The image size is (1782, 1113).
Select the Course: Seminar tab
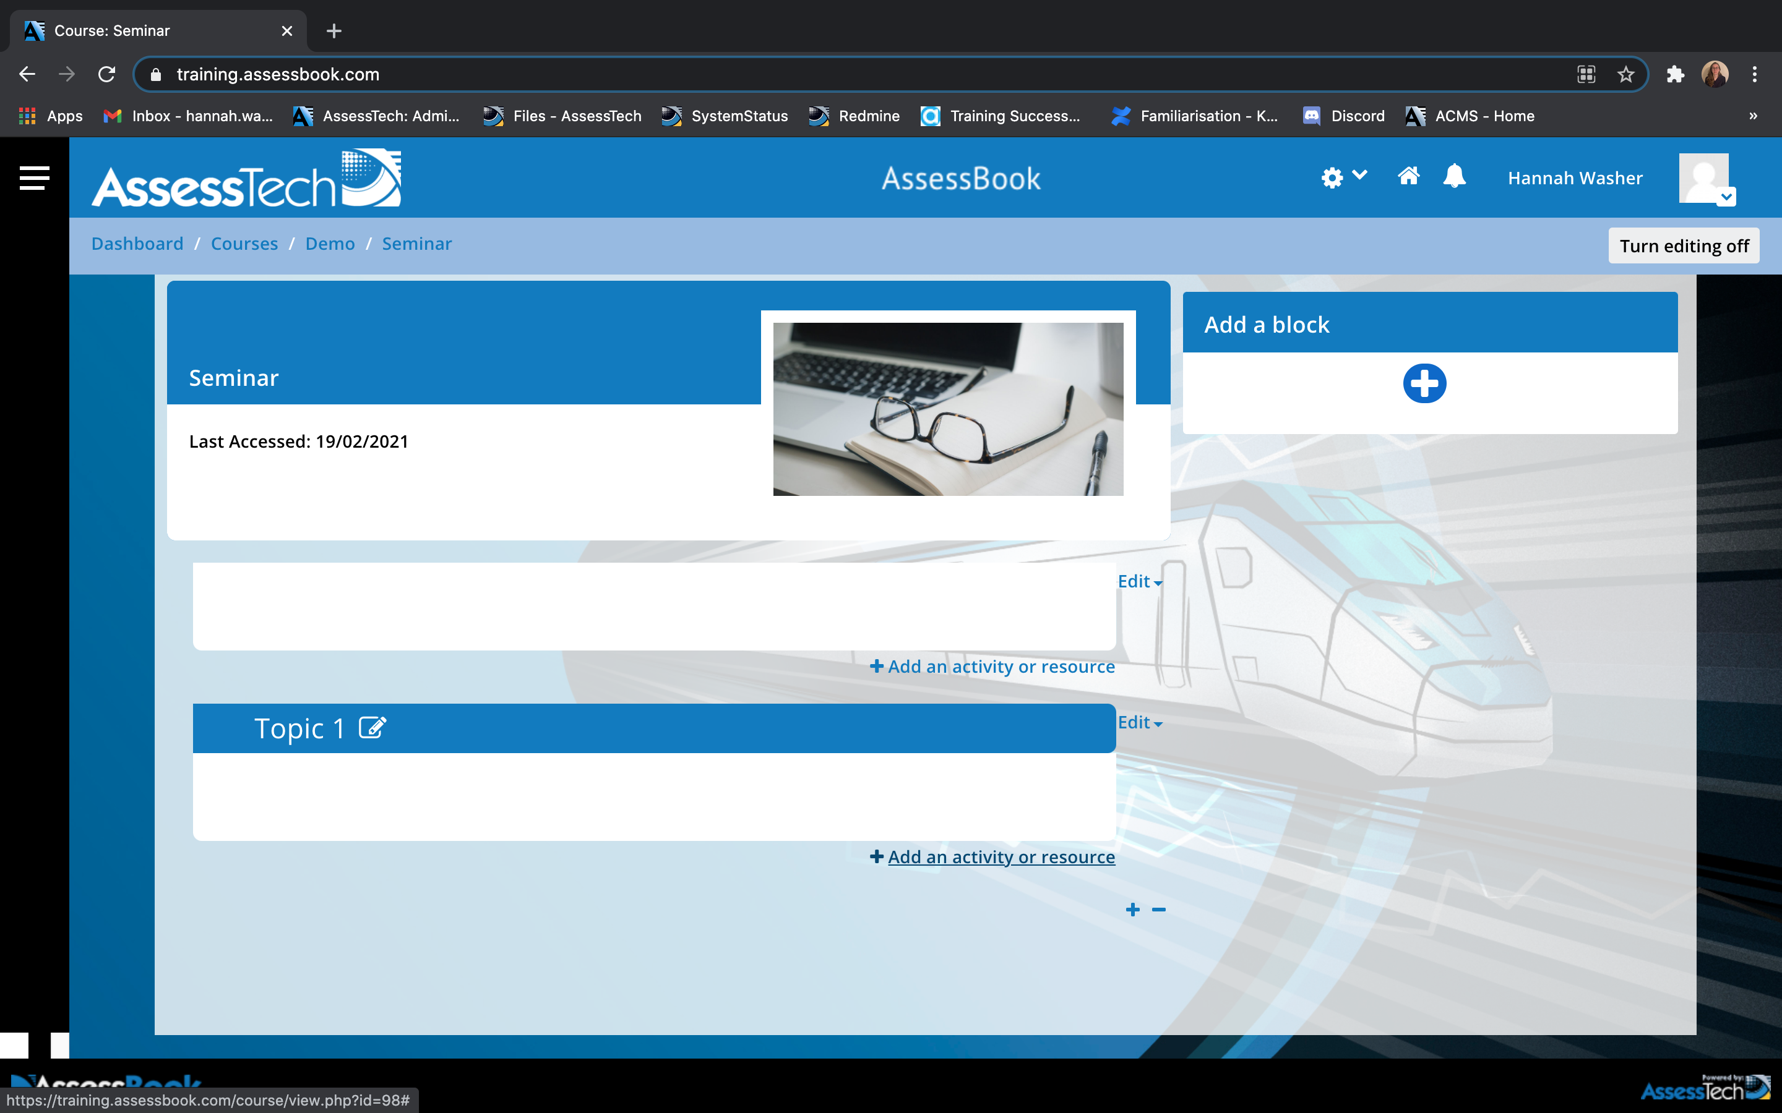click(x=158, y=31)
